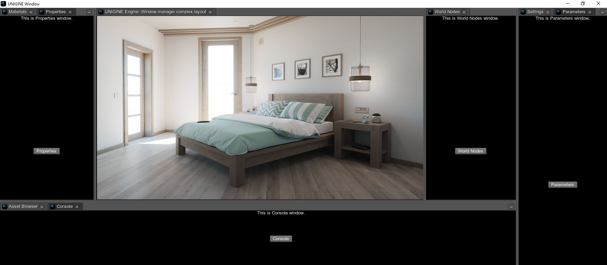Viewport: 607px width, 265px height.
Task: Close the UNIGINE Engine viewport tab
Action: coord(210,12)
